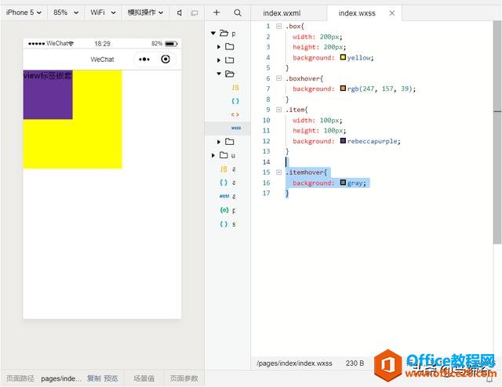Open file search with magnifier icon

pyautogui.click(x=238, y=13)
